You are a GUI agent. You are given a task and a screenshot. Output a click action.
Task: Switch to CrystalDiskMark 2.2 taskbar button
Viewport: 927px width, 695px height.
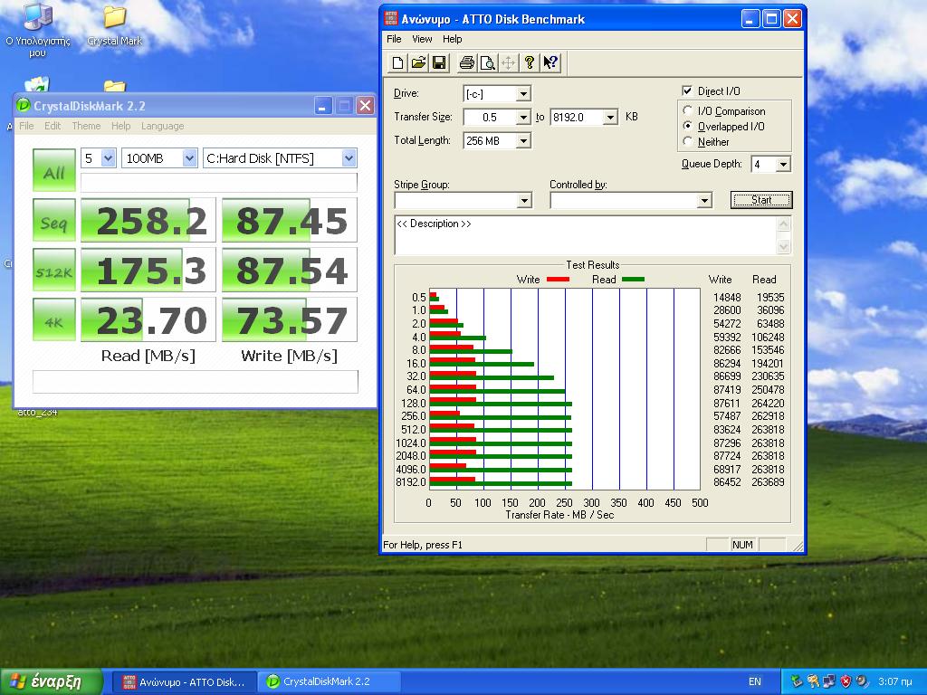tap(329, 682)
